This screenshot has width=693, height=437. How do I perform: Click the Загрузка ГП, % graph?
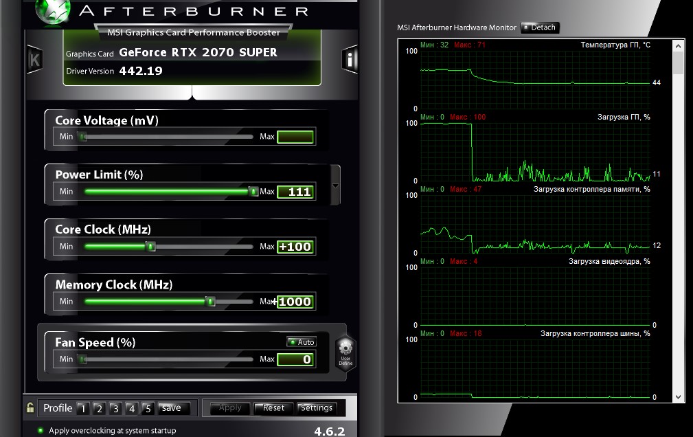click(535, 152)
